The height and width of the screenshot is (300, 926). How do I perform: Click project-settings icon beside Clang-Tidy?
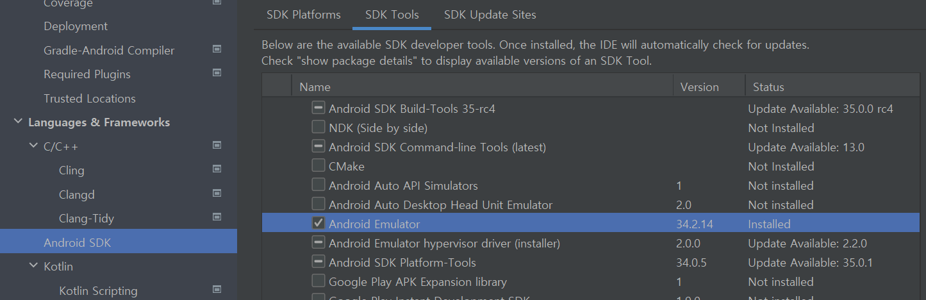[217, 217]
